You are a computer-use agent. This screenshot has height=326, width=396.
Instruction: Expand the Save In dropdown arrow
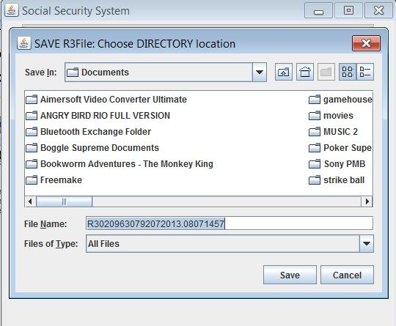click(260, 73)
